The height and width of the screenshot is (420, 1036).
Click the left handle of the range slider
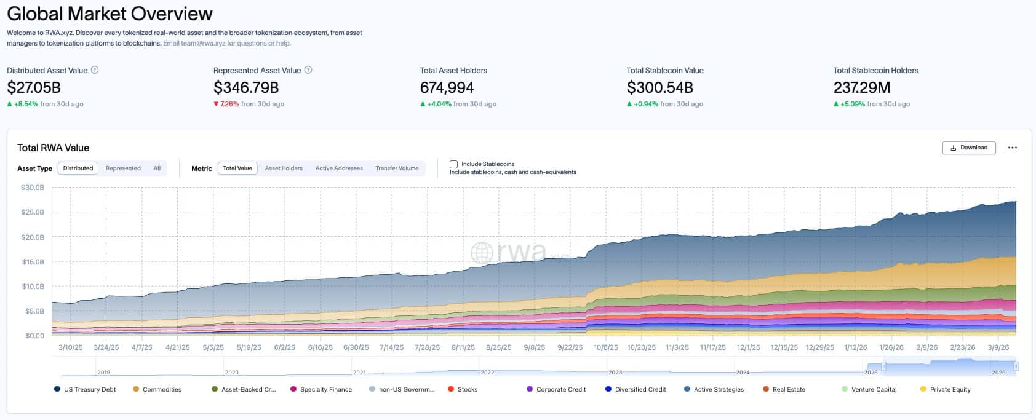[883, 367]
